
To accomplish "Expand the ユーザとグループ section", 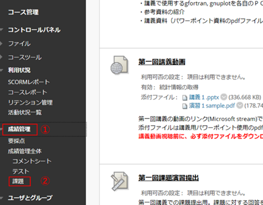I will pos(30,198).
